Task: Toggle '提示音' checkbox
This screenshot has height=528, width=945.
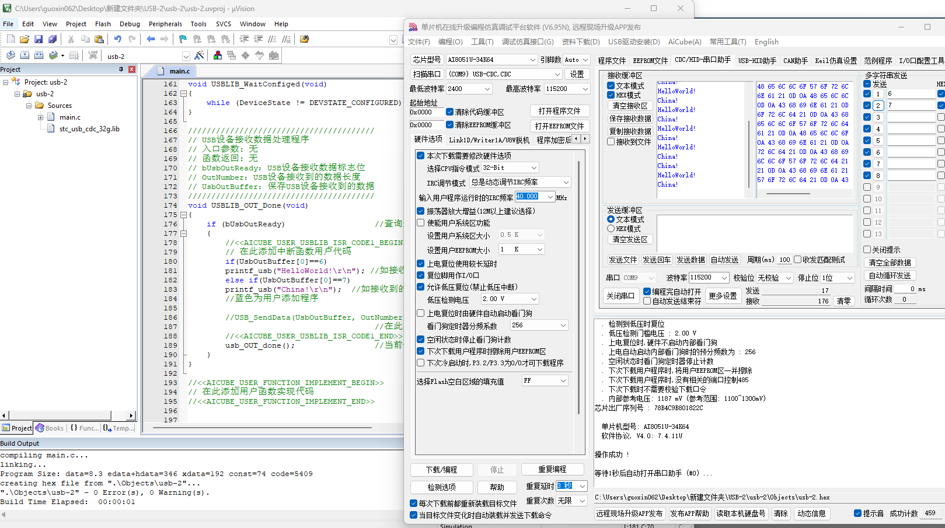Action: click(857, 513)
